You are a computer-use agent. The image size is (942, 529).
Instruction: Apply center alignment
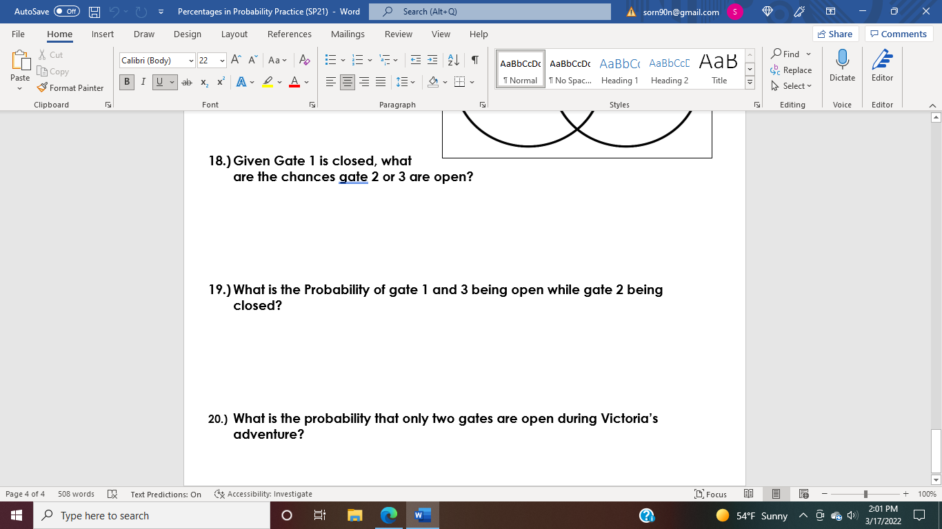click(348, 82)
